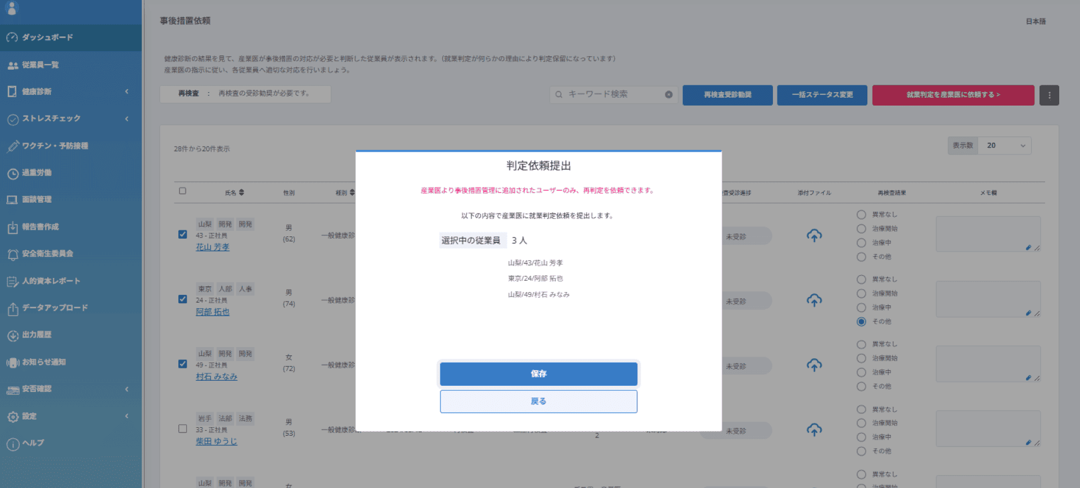Click the 安全衛生委員会 bell icon
Image resolution: width=1080 pixels, height=488 pixels.
tap(12, 254)
